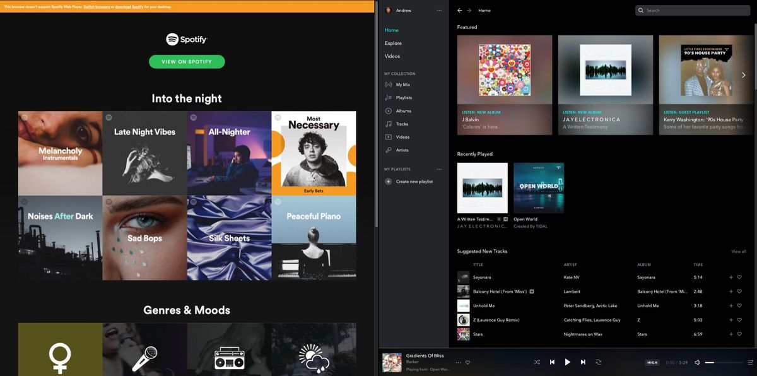The image size is (757, 376).
Task: Open Tracks from the sidebar
Action: tap(403, 124)
